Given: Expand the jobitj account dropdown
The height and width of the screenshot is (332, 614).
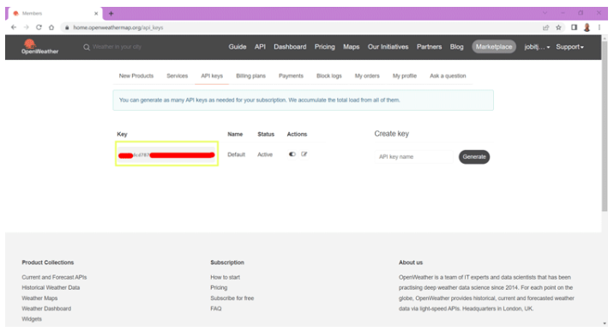Looking at the screenshot, I should (x=537, y=47).
